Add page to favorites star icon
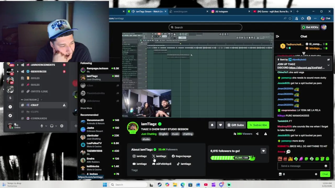The image size is (335, 188). (290, 18)
